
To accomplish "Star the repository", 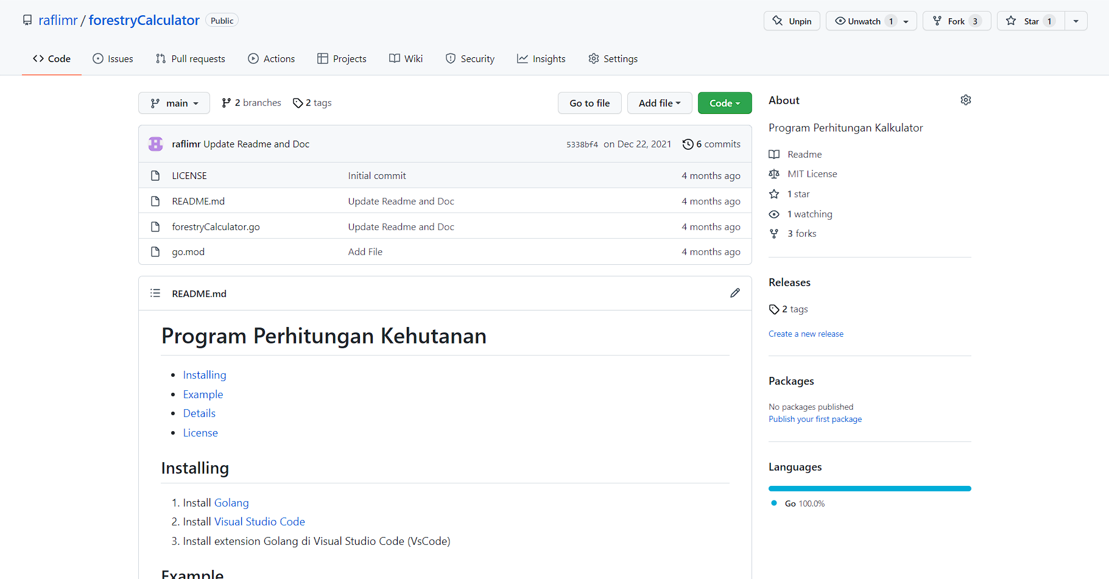I will tap(1031, 21).
